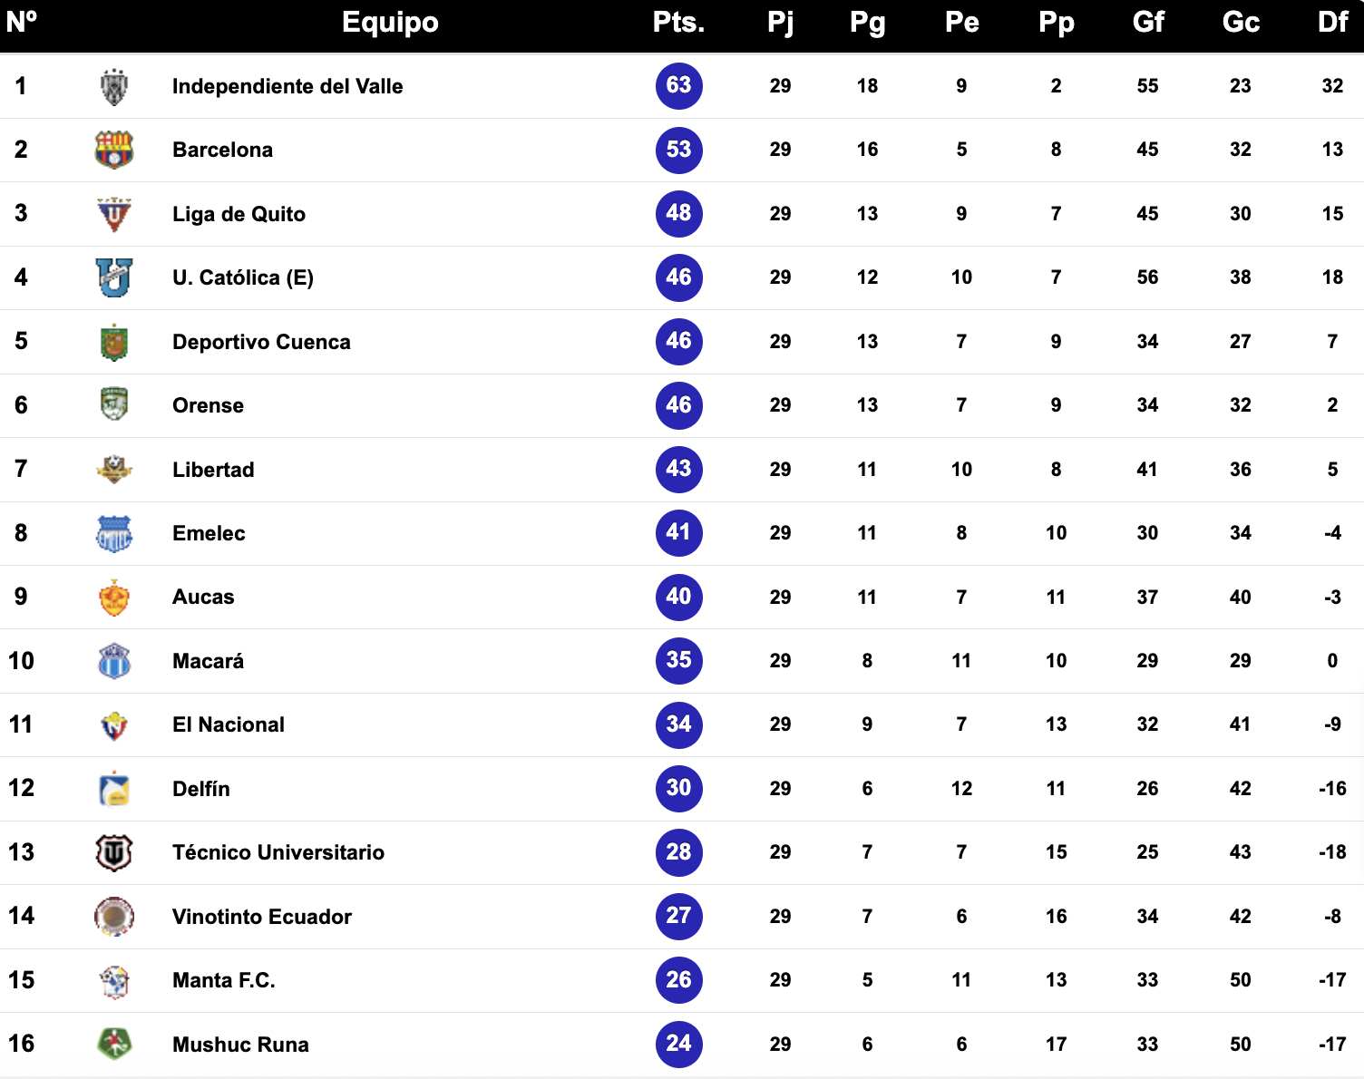Select the U. Católica (E) crest
Image resolution: width=1364 pixels, height=1079 pixels.
point(114,278)
